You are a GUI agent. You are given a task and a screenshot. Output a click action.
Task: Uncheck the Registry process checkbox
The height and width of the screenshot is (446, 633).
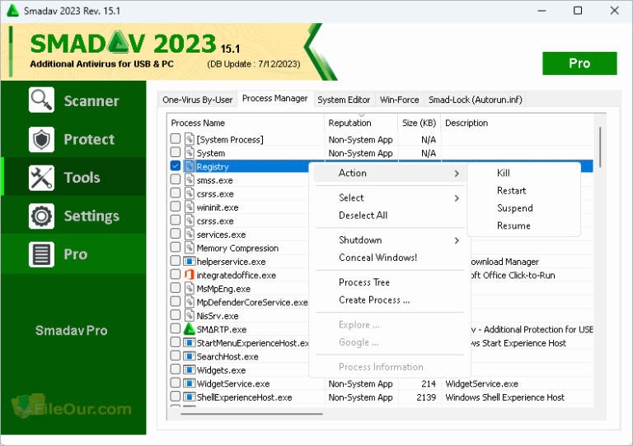[176, 165]
